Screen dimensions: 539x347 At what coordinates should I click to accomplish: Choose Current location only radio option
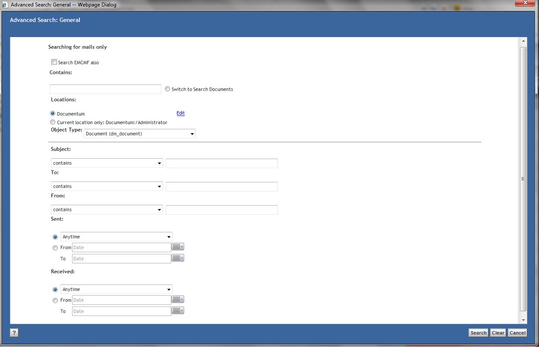pyautogui.click(x=53, y=122)
